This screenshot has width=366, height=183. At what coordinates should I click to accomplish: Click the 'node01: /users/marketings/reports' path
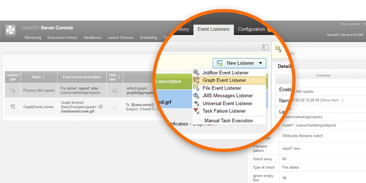pos(309,125)
